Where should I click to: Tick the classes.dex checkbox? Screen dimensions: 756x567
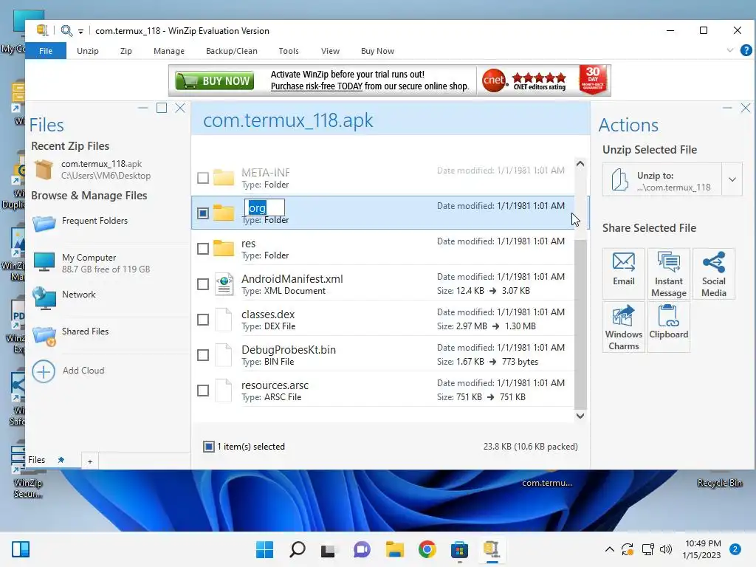pyautogui.click(x=203, y=320)
